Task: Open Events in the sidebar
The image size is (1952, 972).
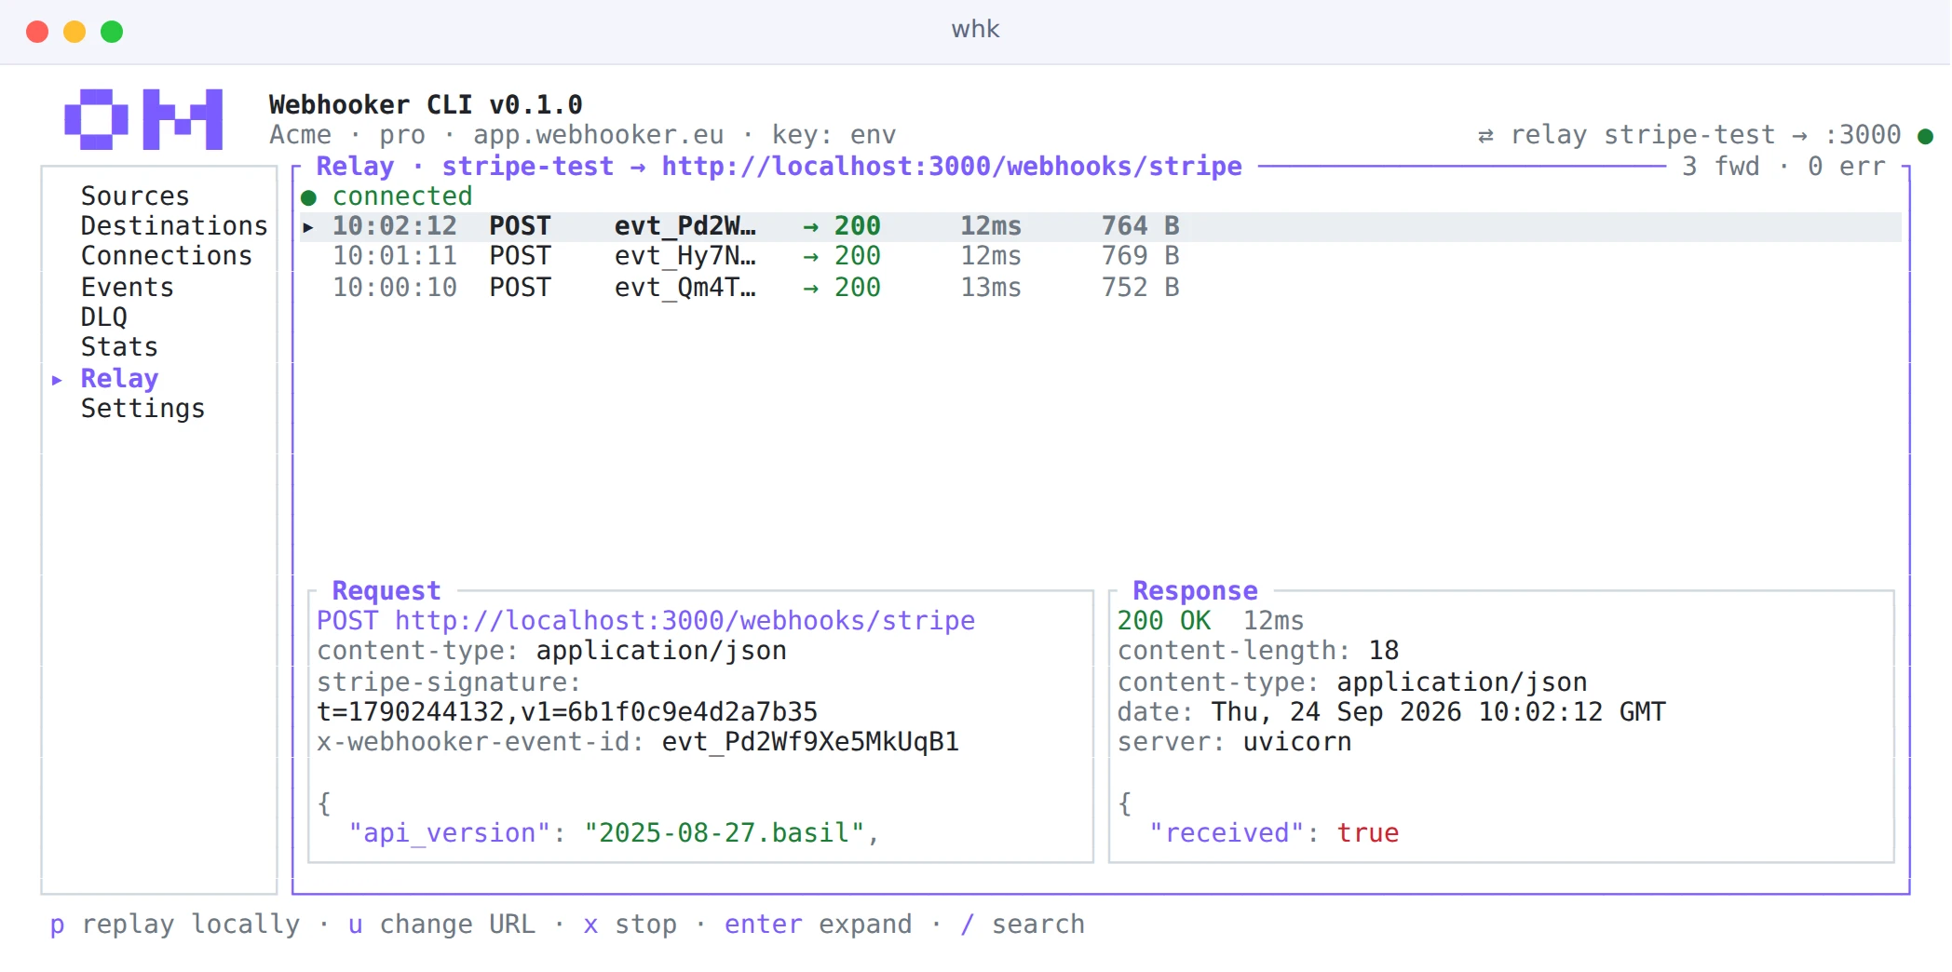Action: 128,288
